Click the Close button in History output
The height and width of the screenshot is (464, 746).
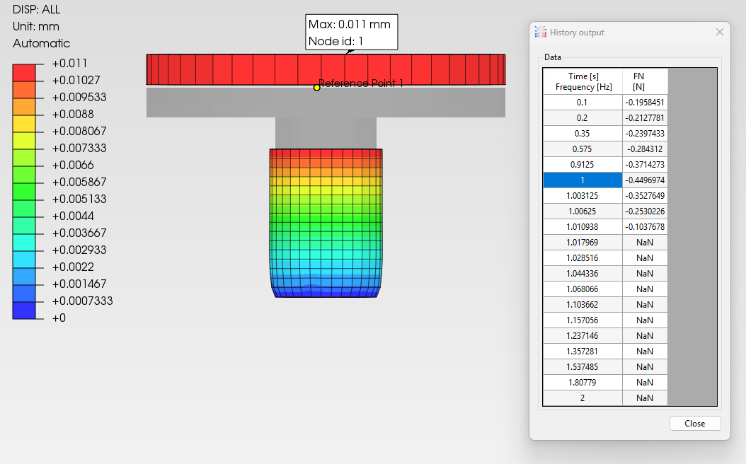pos(694,424)
